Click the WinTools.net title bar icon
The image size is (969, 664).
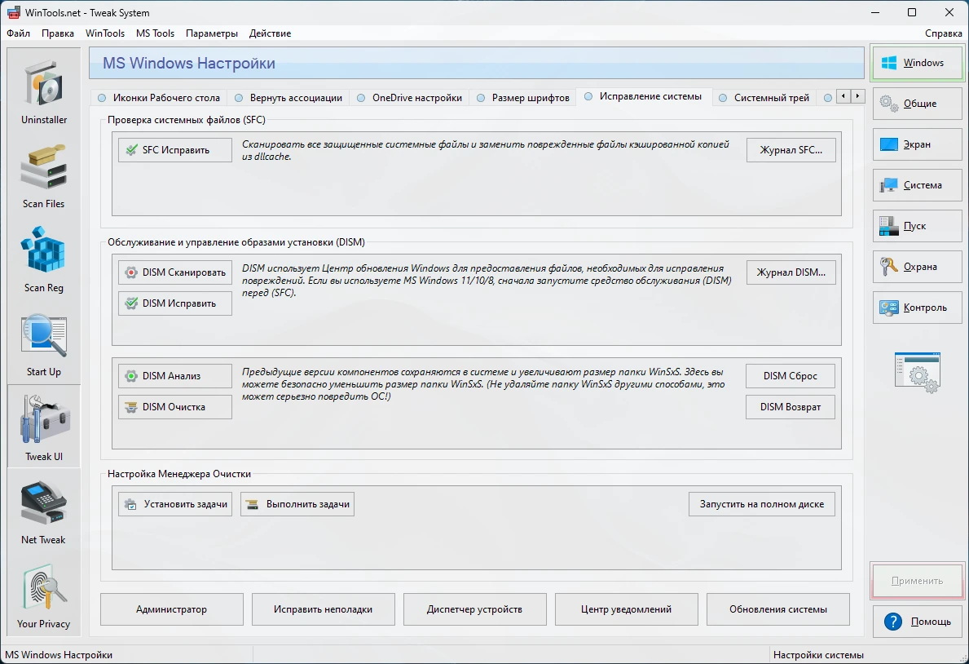click(x=14, y=12)
